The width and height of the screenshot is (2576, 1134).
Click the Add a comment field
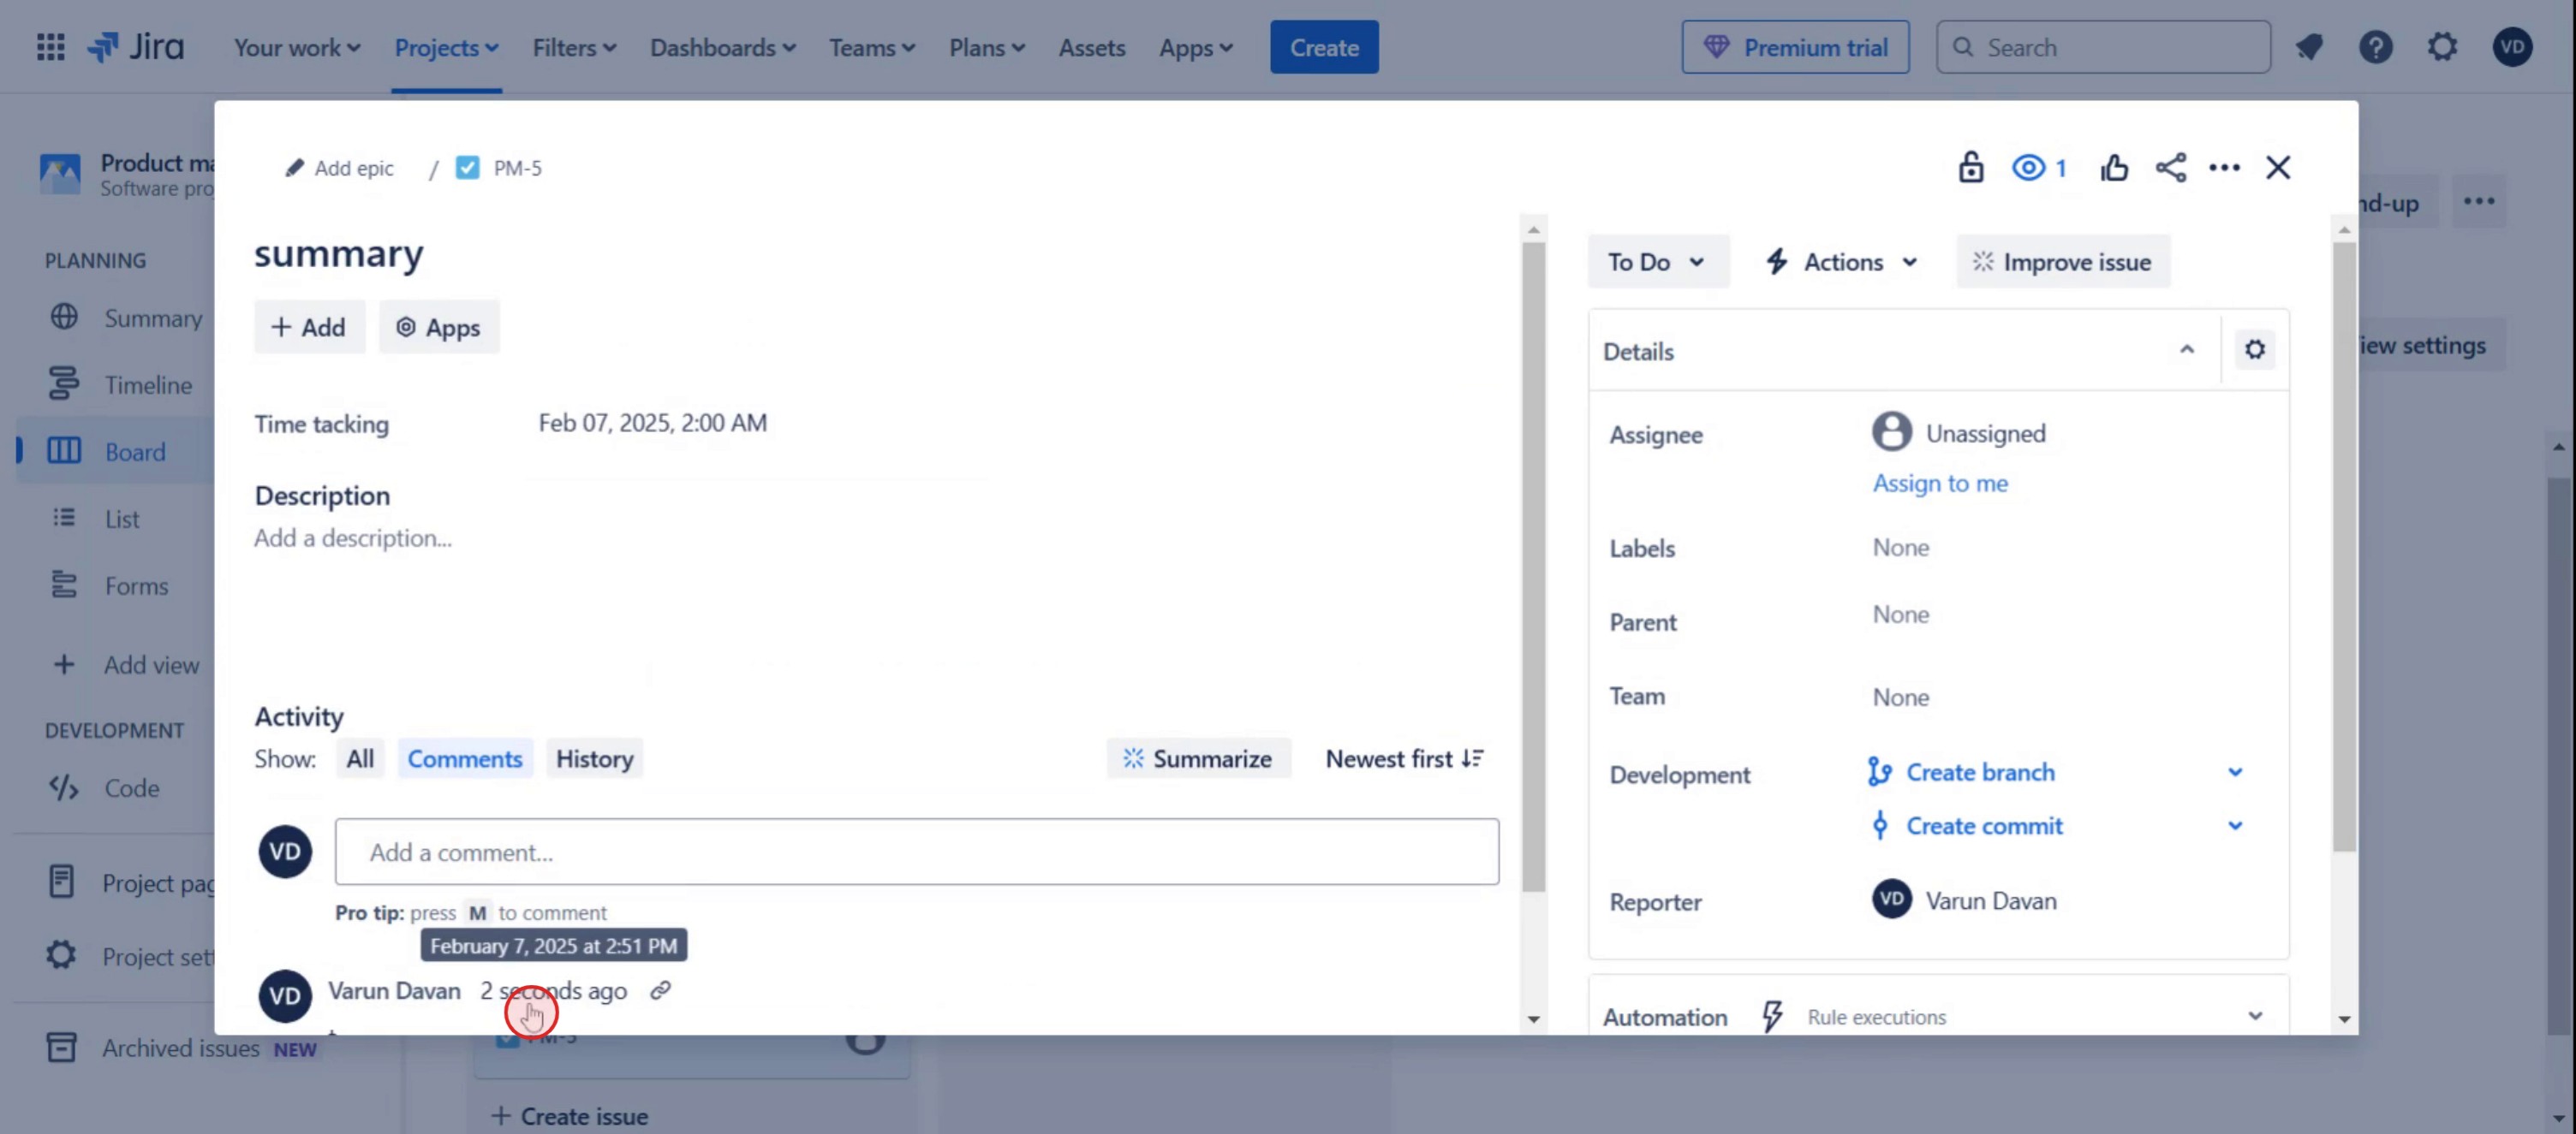coord(916,852)
